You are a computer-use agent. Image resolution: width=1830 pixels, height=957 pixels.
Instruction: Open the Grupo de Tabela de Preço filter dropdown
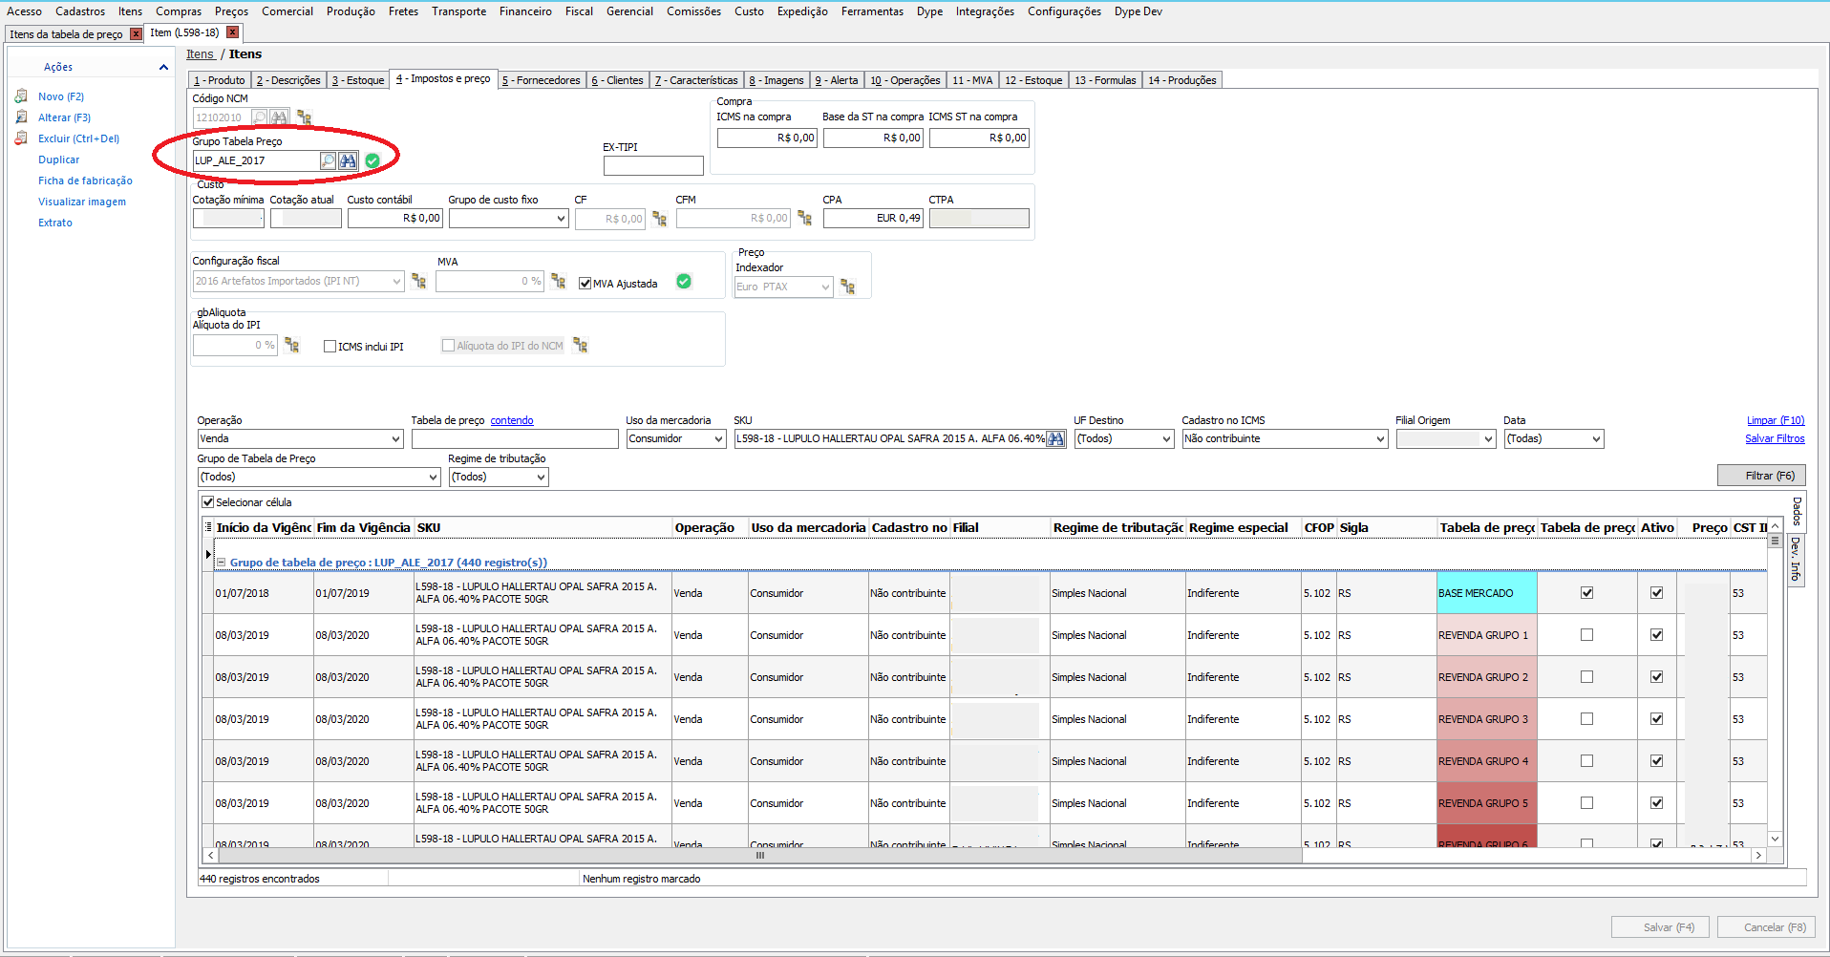(433, 477)
